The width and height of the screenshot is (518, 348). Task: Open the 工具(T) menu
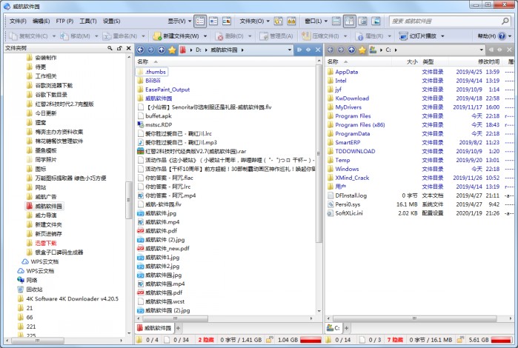(88, 21)
